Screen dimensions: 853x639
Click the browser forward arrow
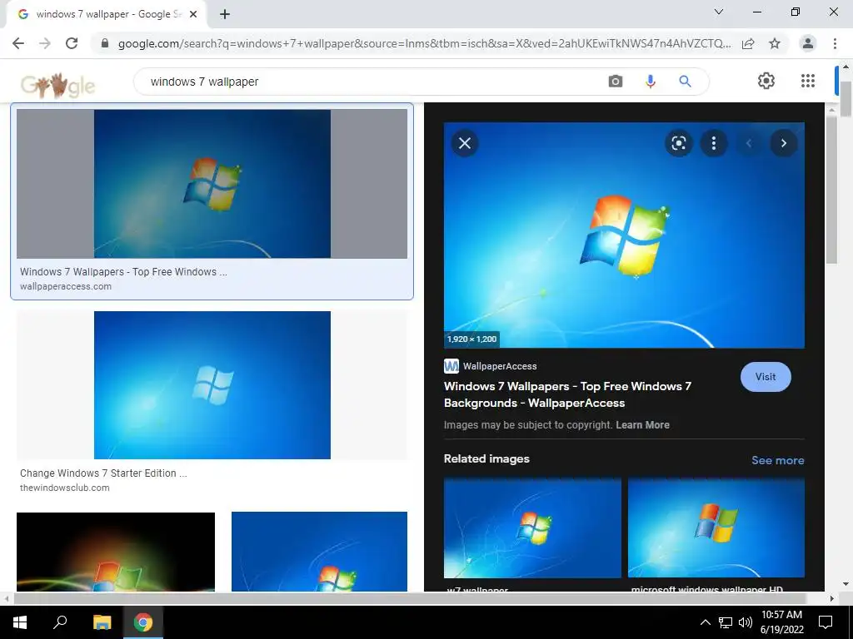click(x=45, y=43)
